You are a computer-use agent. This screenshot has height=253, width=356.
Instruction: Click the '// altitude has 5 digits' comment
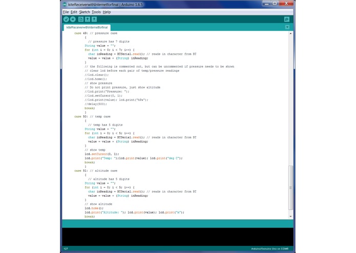(109, 179)
